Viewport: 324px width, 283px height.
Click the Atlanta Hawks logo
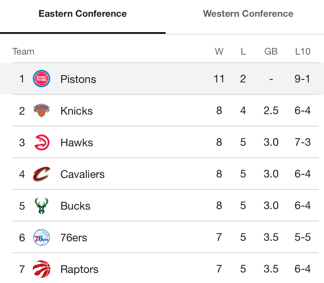coord(42,142)
